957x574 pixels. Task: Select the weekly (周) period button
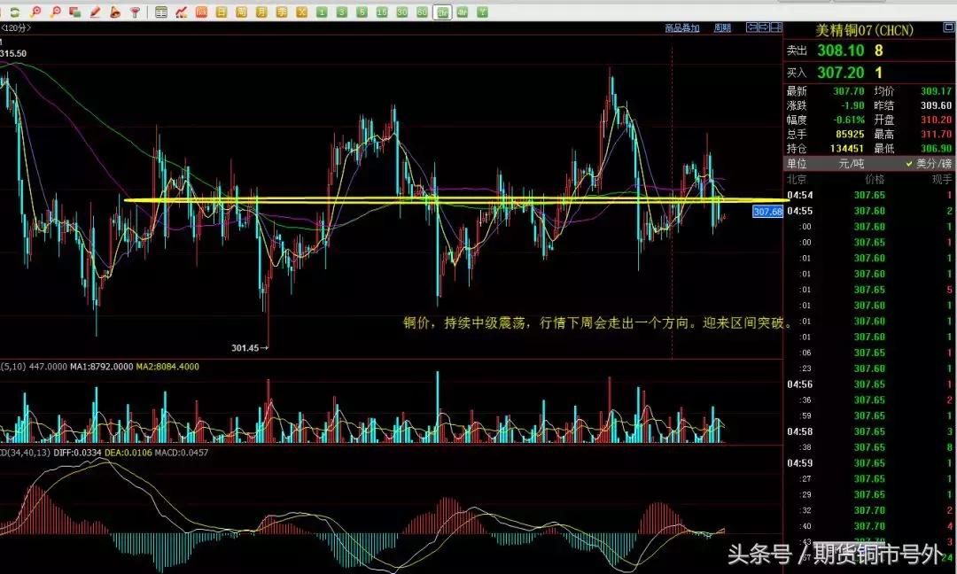coord(240,12)
